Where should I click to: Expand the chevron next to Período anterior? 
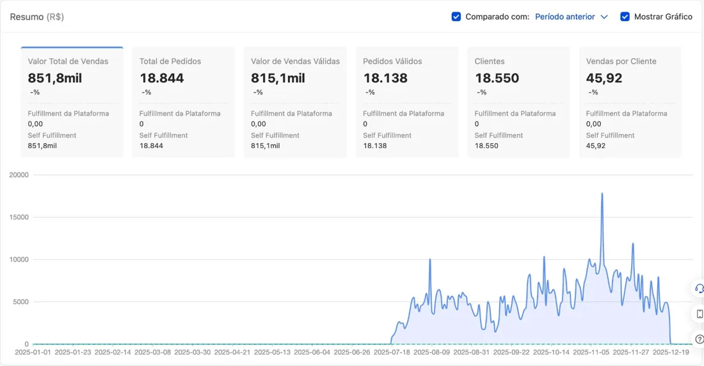click(x=604, y=17)
